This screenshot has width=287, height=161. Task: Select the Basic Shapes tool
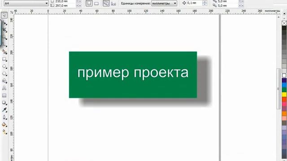tap(4, 81)
